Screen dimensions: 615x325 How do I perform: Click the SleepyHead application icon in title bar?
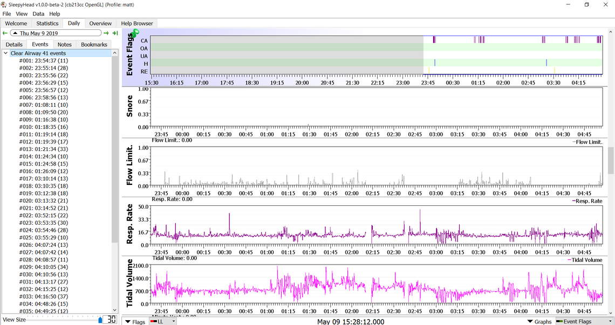click(x=4, y=5)
